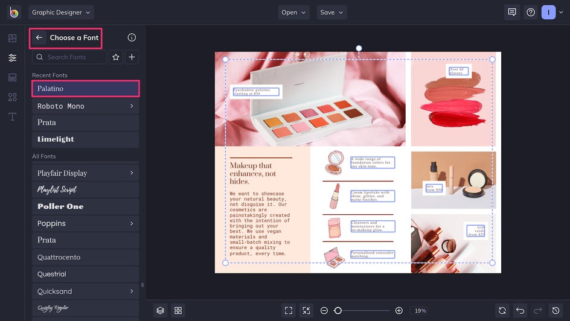Click the lipstick illustration graphic
This screenshot has height=321, width=570.
[x=335, y=196]
